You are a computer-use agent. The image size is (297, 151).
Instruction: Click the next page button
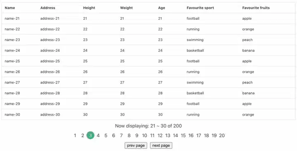(161, 146)
